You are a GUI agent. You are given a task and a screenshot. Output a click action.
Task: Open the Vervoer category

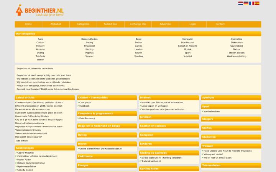pos(89,56)
